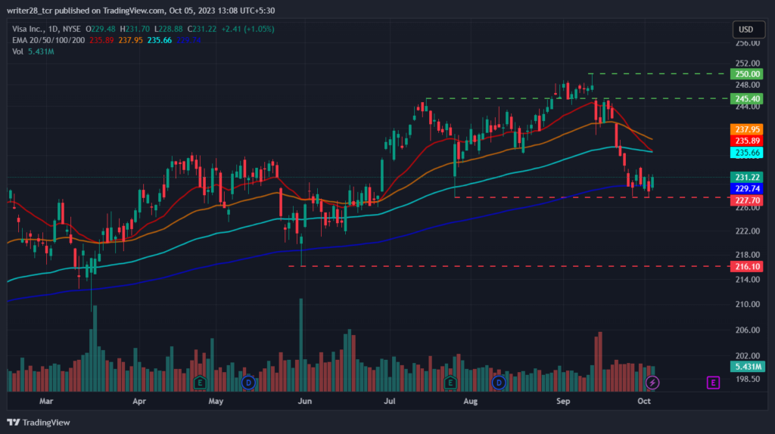Click the EMA value 237.95 in the legend
Image resolution: width=775 pixels, height=434 pixels.
(x=130, y=40)
